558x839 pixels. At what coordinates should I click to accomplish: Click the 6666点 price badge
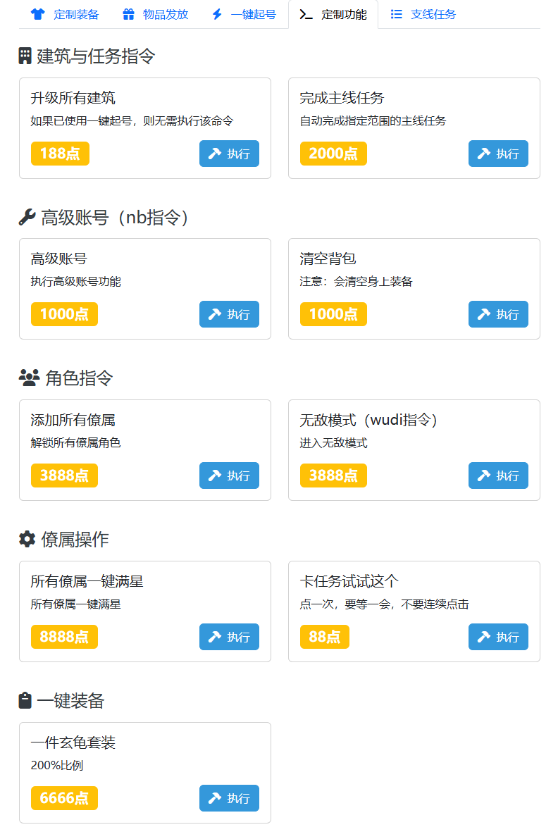[x=64, y=798]
